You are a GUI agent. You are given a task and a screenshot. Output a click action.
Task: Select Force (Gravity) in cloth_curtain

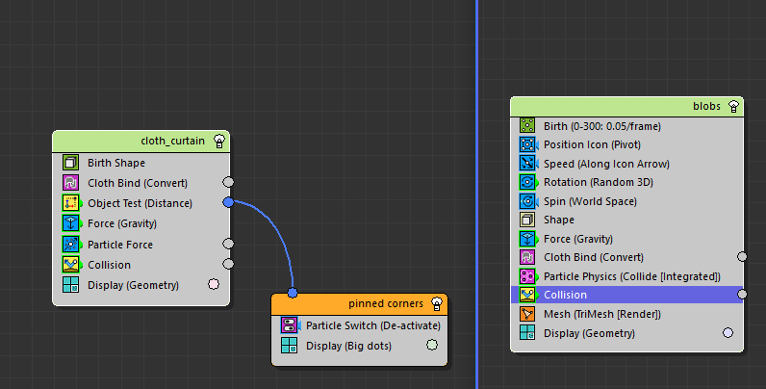(x=122, y=223)
